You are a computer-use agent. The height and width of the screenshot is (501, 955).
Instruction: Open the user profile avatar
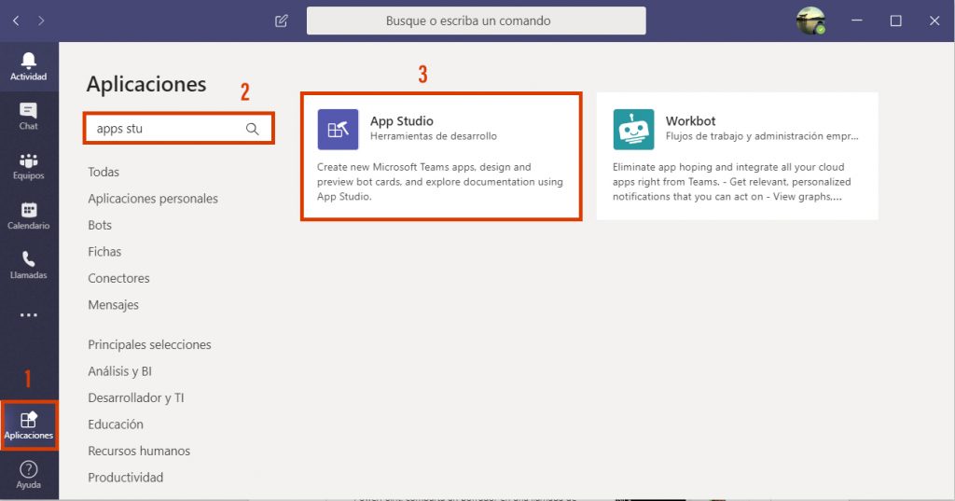pyautogui.click(x=810, y=21)
